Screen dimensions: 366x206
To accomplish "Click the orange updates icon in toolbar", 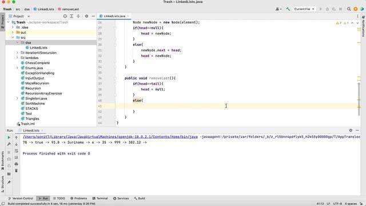I will (x=356, y=9).
